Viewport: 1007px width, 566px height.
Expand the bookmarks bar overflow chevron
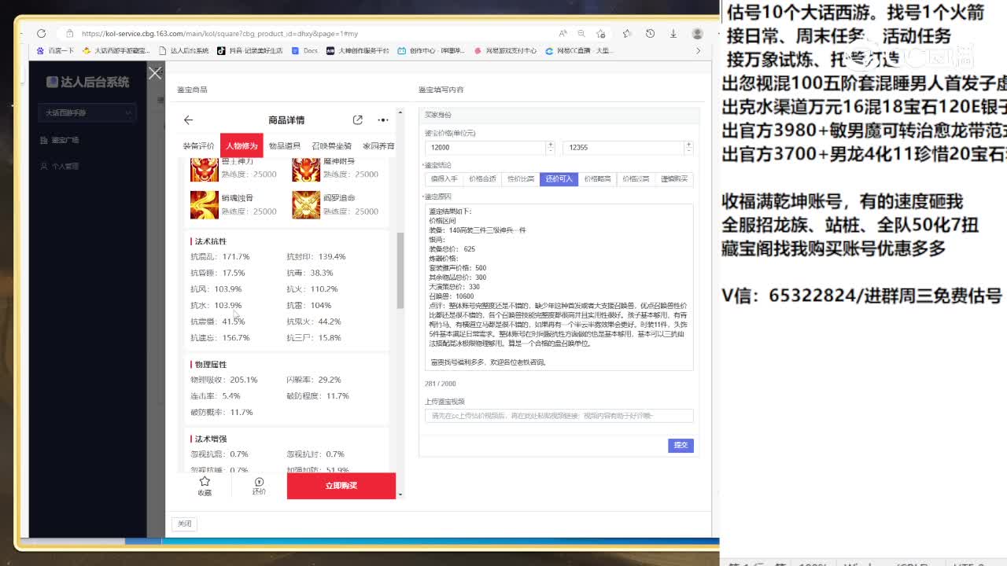click(x=698, y=50)
